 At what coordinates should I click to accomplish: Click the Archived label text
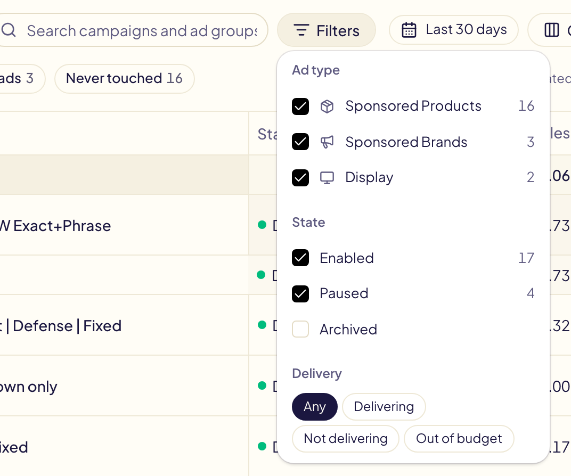[x=348, y=330]
